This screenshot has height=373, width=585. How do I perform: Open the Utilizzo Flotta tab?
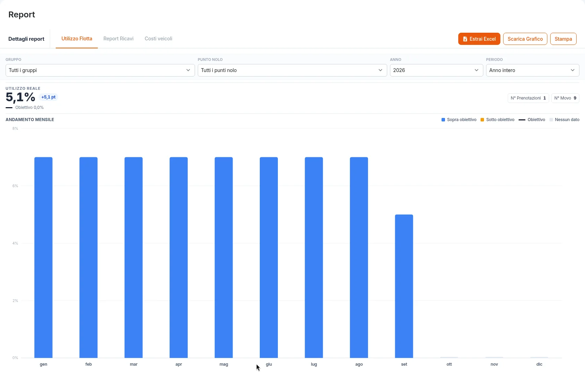pyautogui.click(x=77, y=39)
